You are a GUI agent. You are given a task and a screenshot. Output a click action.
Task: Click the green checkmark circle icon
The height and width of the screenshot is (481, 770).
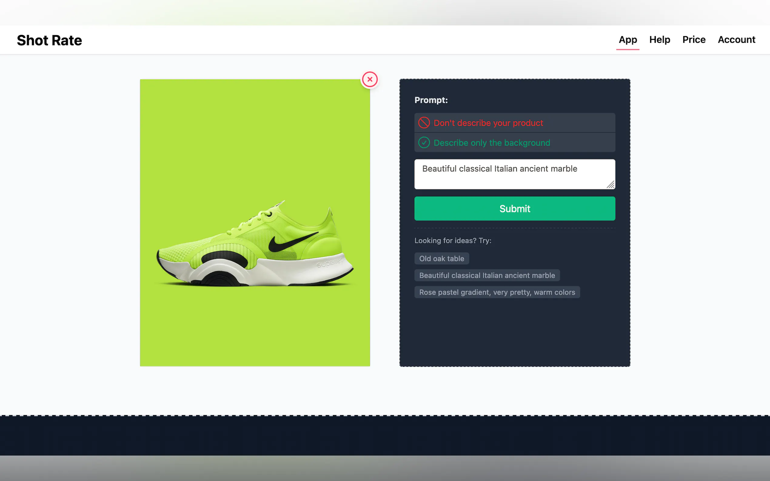(x=424, y=143)
